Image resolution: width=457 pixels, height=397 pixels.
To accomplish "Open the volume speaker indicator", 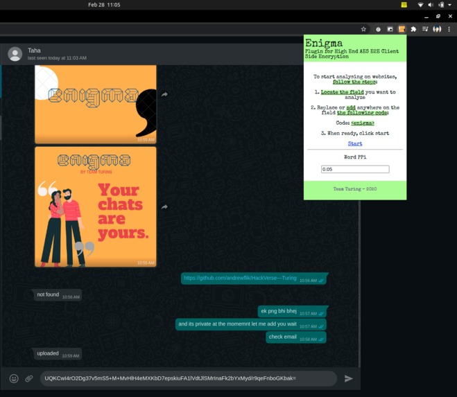I will (x=431, y=5).
